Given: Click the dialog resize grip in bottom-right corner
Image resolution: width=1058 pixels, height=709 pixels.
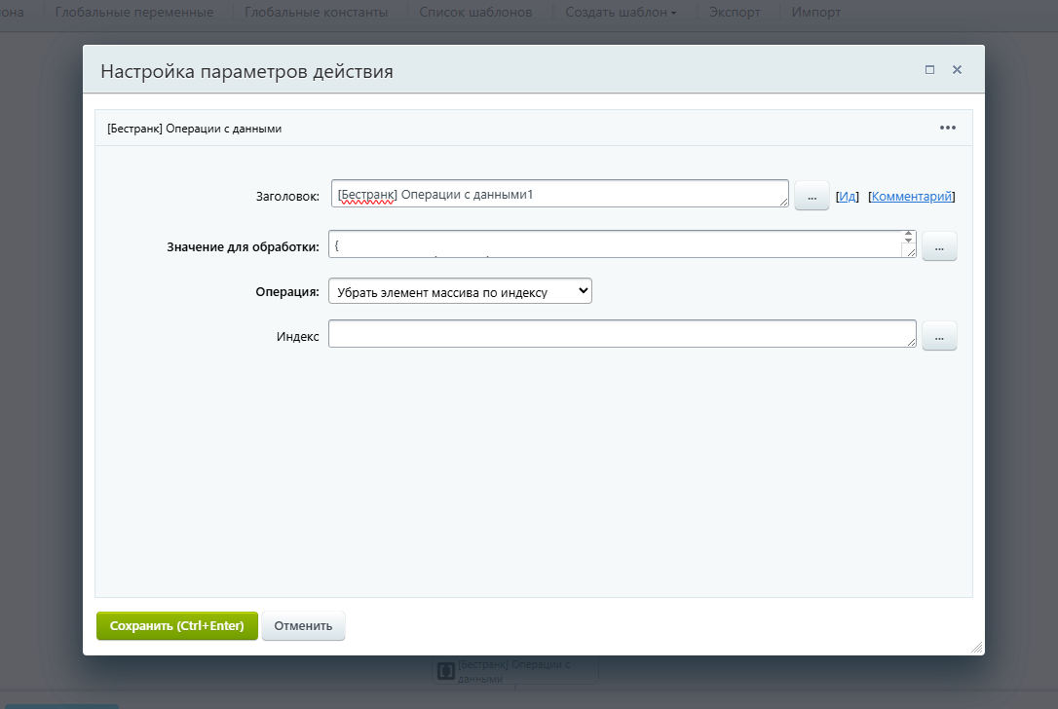Looking at the screenshot, I should 977,645.
